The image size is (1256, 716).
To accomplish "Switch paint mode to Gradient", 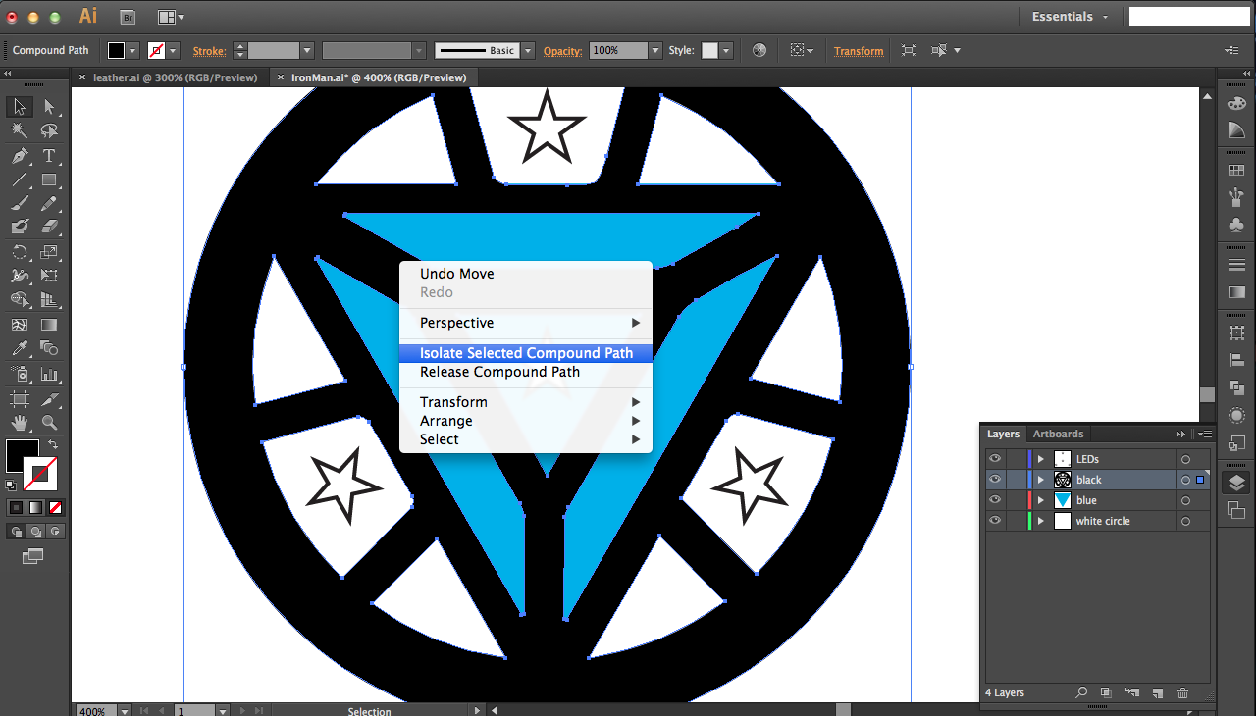I will tap(36, 507).
